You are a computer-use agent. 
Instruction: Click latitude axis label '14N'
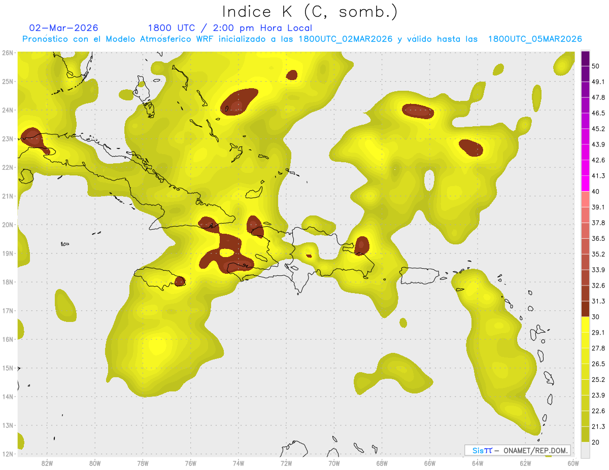(8, 396)
